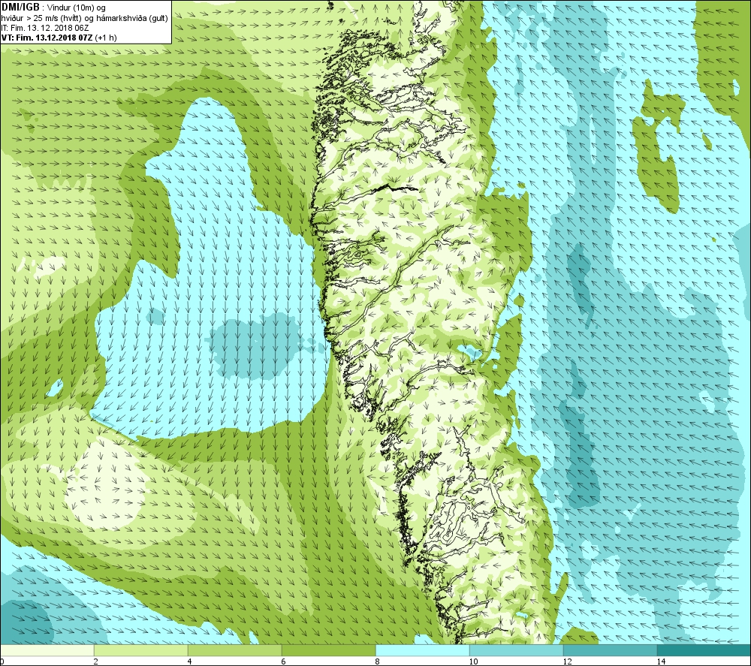Viewport: 751px width, 666px height.
Task: Click the 10–12 m/s cyan legend swatch
Action: [517, 650]
